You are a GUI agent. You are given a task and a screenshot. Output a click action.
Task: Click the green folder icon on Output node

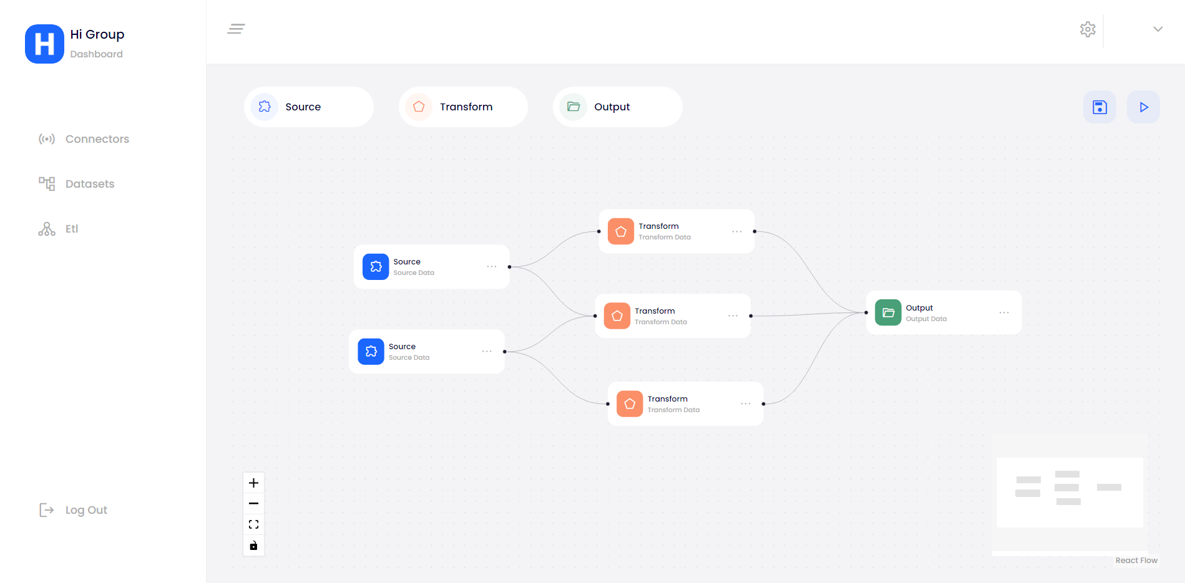[888, 313]
